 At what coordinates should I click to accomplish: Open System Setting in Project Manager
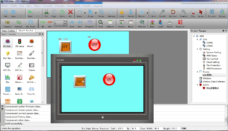point(213,52)
